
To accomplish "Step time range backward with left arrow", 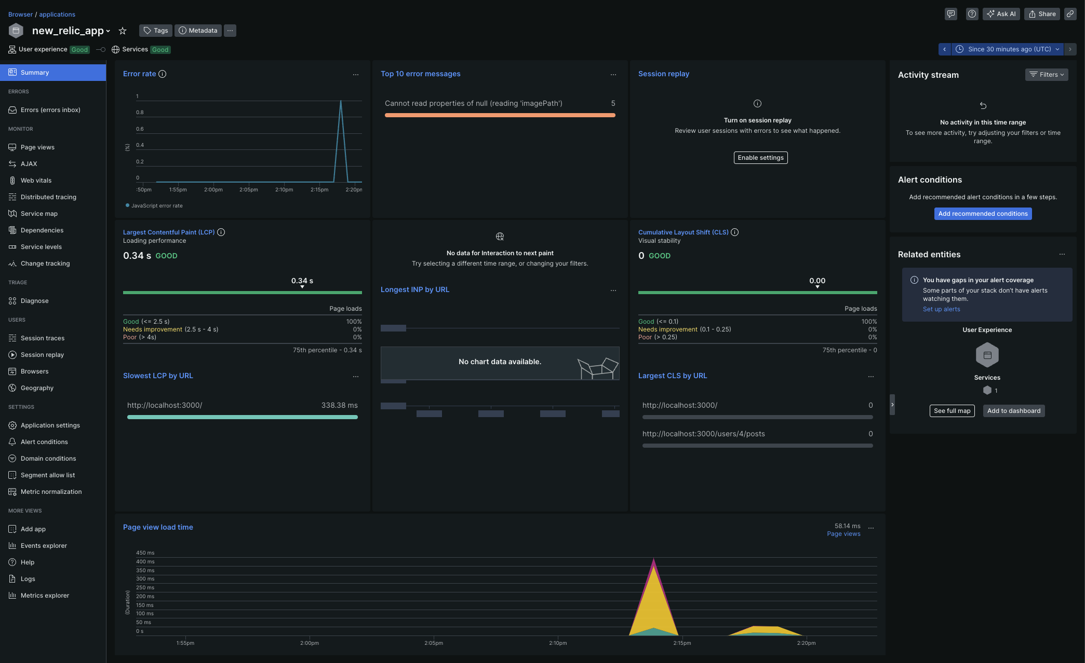I will point(944,49).
